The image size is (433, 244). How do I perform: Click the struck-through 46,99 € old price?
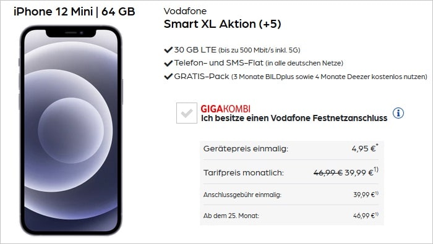(x=328, y=173)
